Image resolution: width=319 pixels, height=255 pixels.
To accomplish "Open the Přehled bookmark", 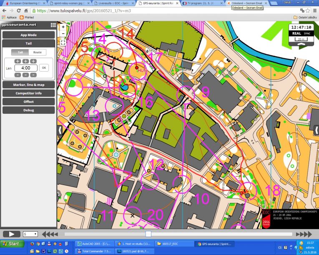I will point(27,17).
